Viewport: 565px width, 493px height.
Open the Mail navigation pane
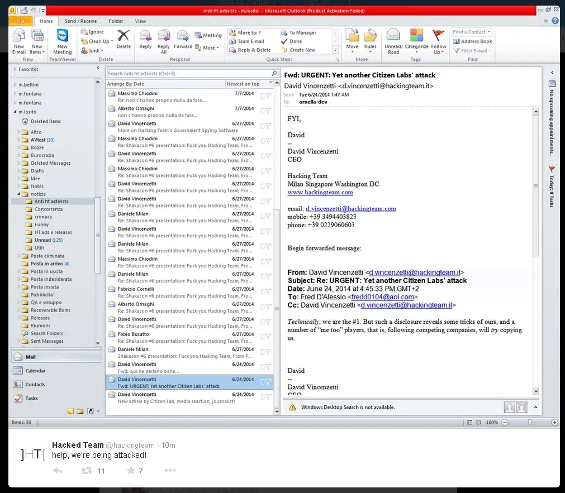[56, 357]
